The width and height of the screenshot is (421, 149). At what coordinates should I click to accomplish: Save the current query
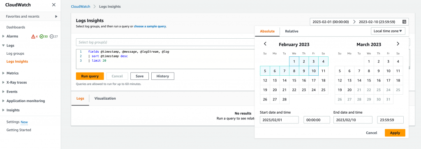pos(140,76)
